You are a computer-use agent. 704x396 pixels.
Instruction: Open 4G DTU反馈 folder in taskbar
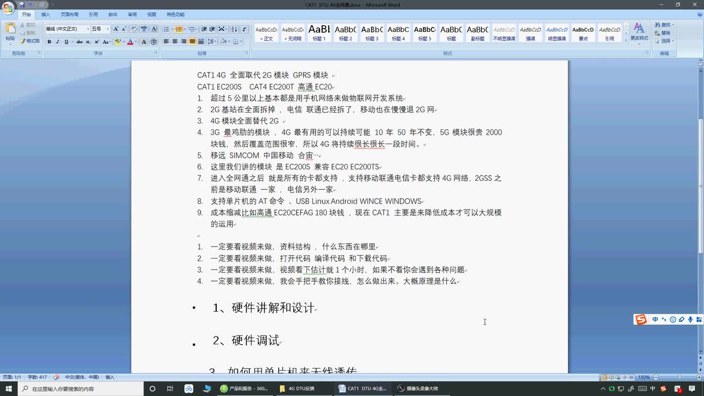[x=302, y=389]
